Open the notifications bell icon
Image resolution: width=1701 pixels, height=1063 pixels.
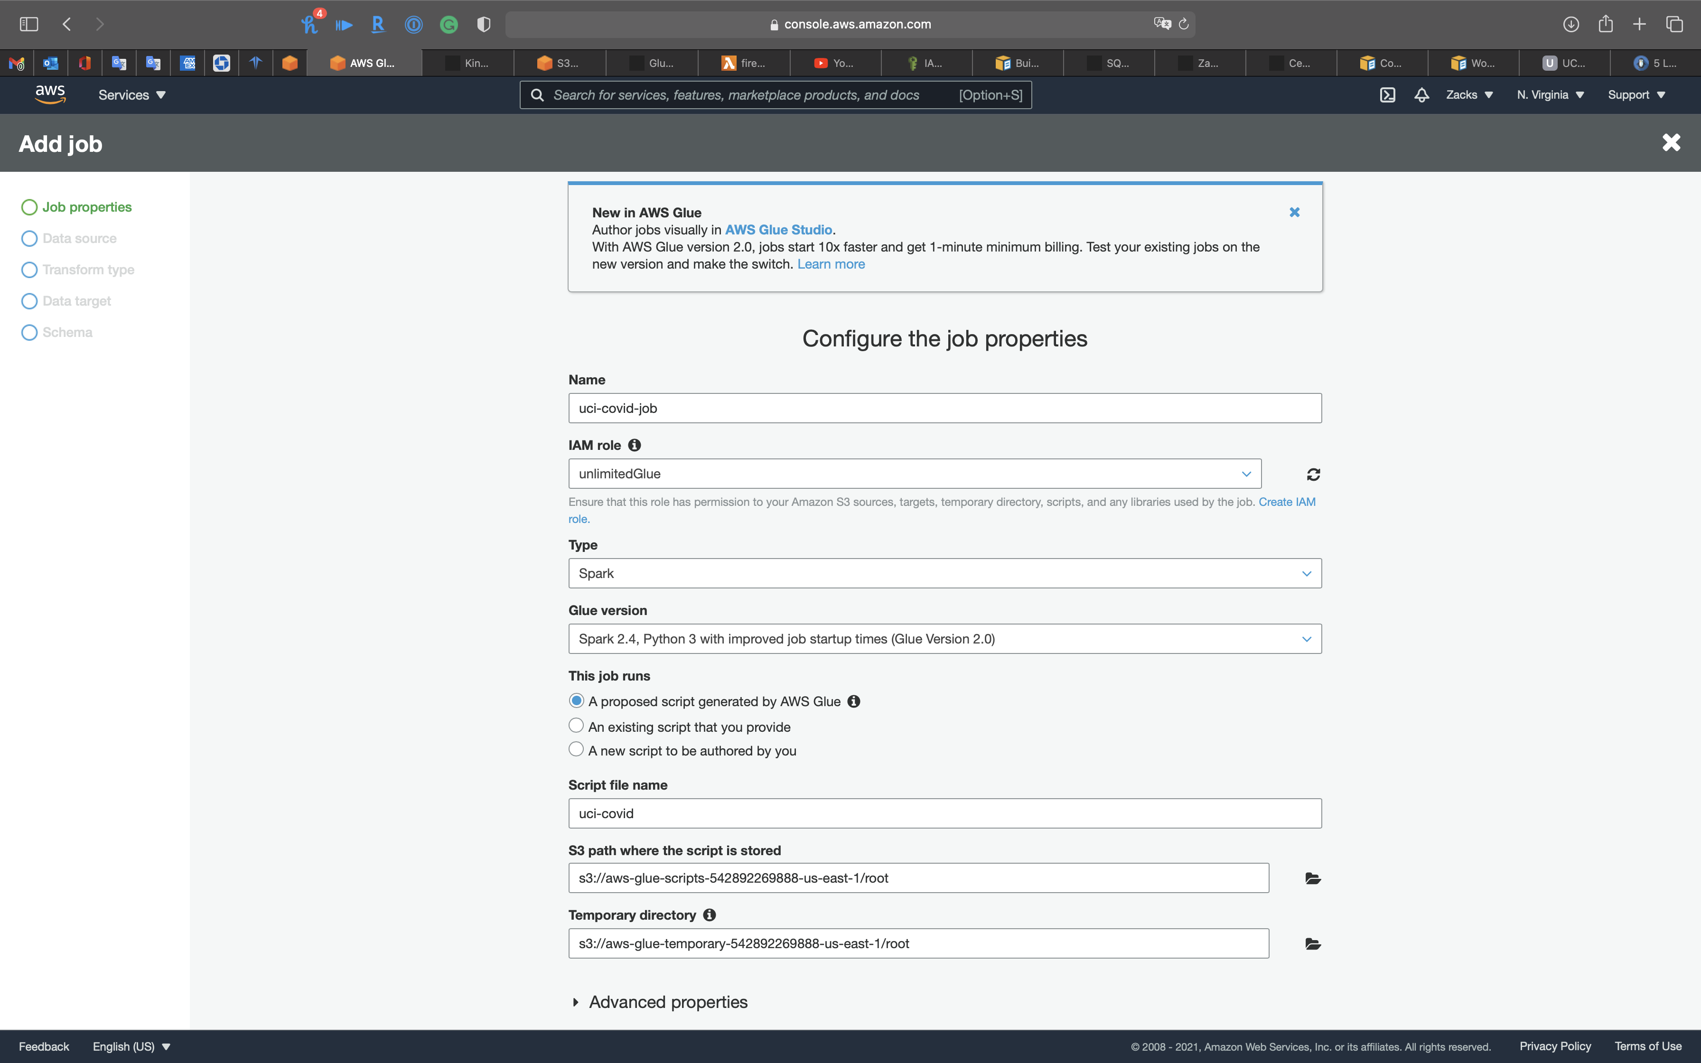(x=1421, y=95)
